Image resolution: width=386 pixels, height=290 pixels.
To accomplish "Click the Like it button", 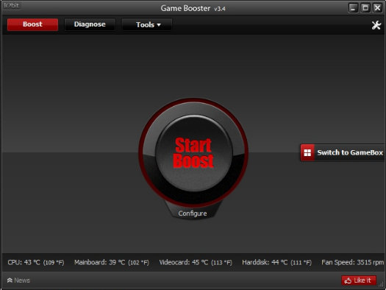I will point(359,280).
